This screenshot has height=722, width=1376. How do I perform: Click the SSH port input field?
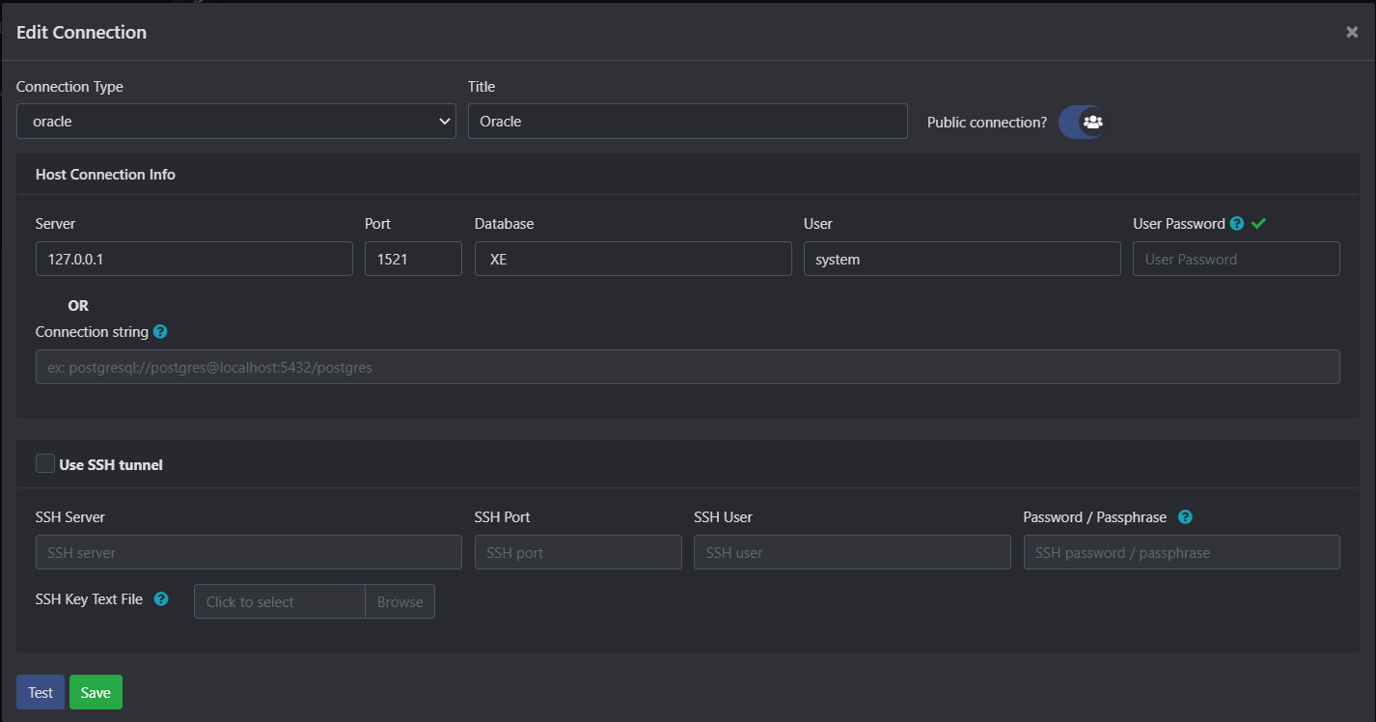click(578, 552)
